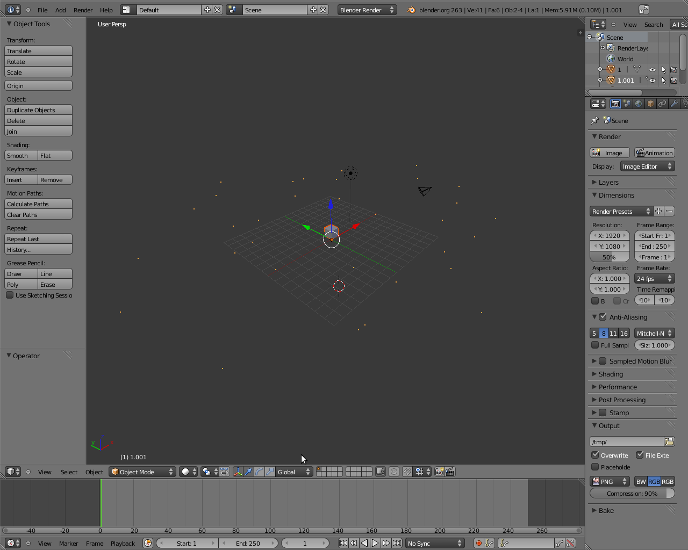
Task: Click the Translate button
Action: pos(38,50)
